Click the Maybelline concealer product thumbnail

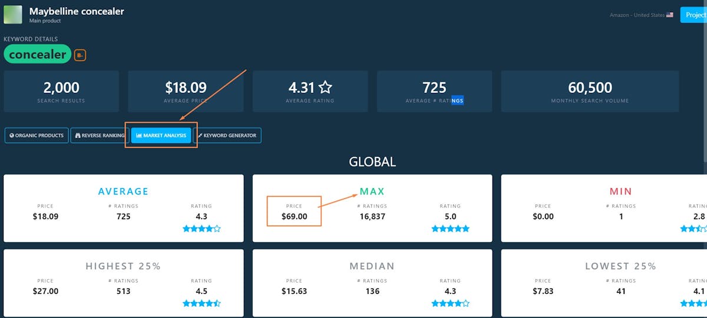coord(13,15)
